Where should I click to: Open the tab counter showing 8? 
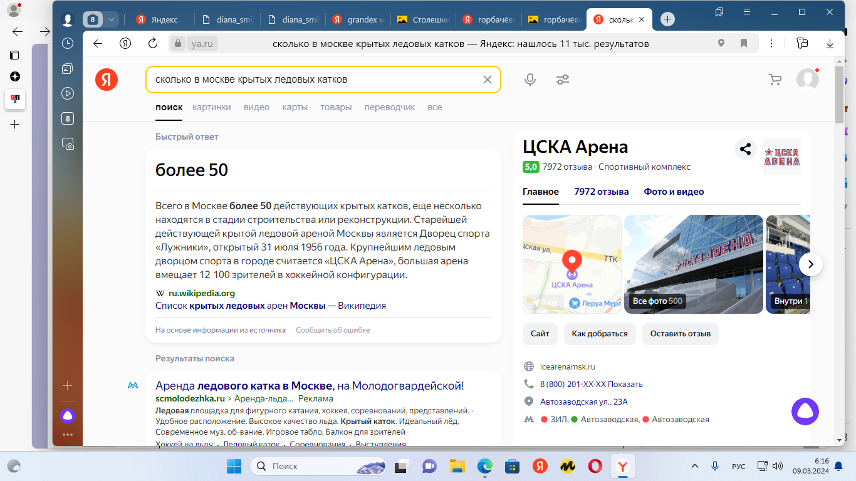[93, 19]
